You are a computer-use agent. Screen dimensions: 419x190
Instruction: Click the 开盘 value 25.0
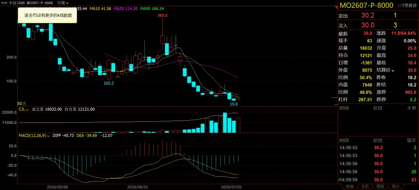[x=412, y=48]
